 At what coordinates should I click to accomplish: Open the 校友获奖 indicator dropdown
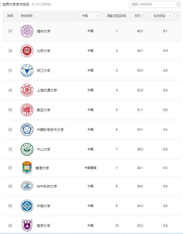coord(162,16)
